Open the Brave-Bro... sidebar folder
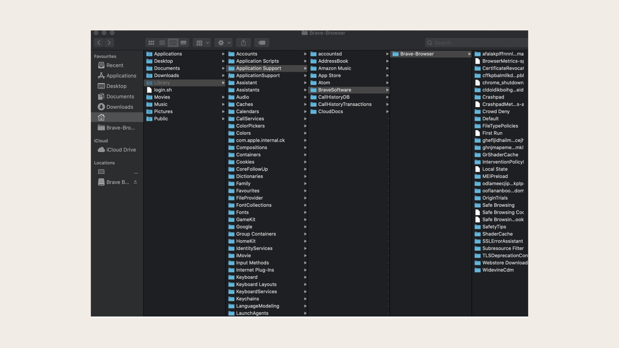The height and width of the screenshot is (348, 619). [117, 128]
